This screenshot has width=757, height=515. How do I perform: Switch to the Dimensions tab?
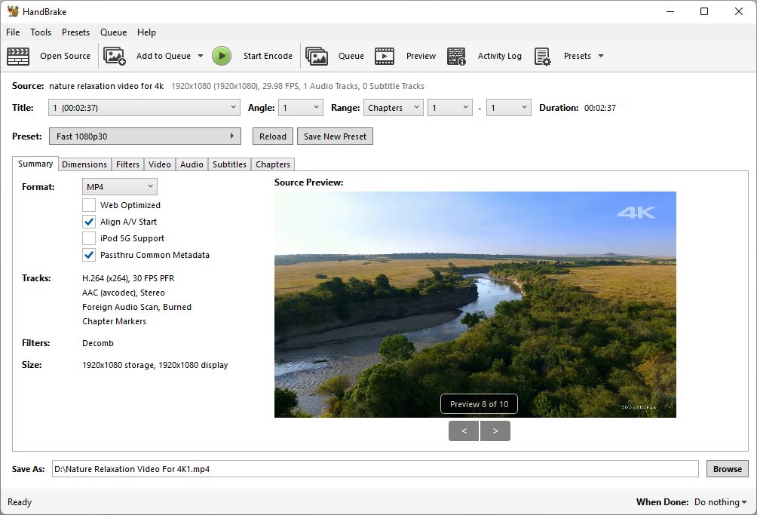84,164
